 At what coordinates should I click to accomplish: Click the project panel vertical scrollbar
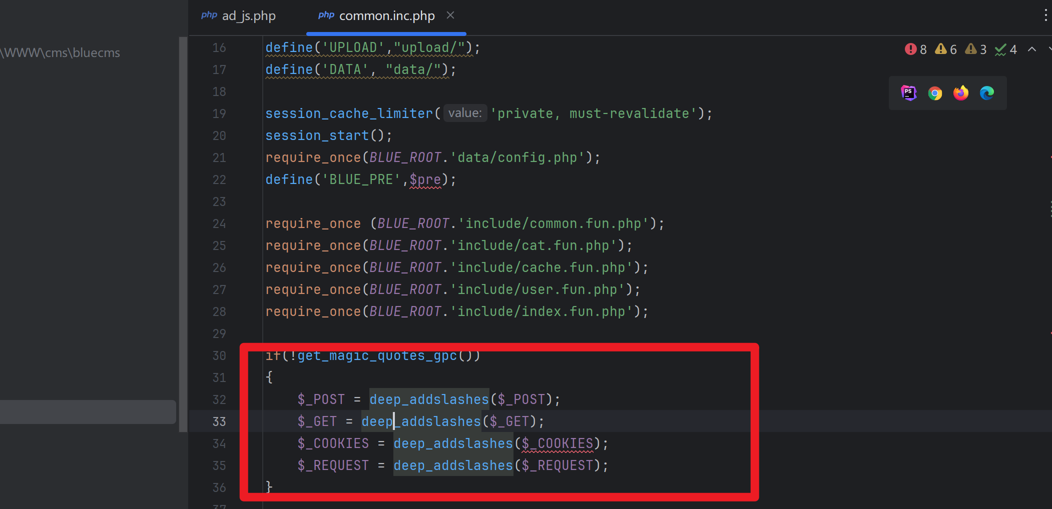183,234
